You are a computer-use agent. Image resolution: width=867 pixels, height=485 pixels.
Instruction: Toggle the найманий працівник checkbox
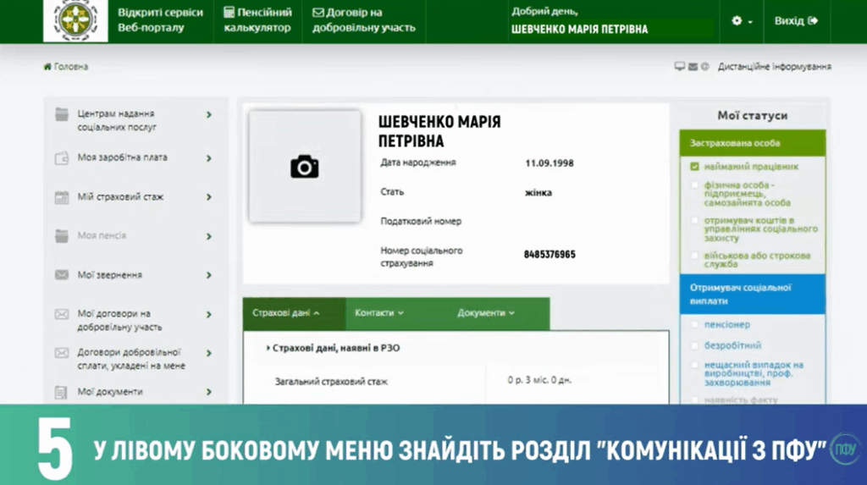point(694,167)
